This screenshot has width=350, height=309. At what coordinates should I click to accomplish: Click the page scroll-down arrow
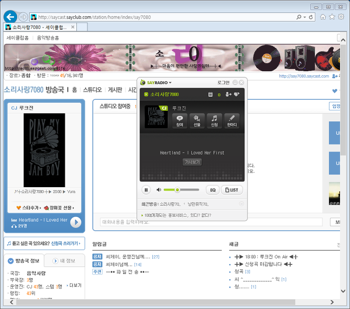pyautogui.click(x=344, y=291)
